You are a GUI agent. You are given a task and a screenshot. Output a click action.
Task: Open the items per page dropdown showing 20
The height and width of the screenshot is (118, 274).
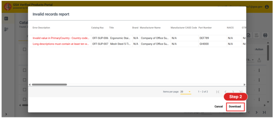(186, 92)
